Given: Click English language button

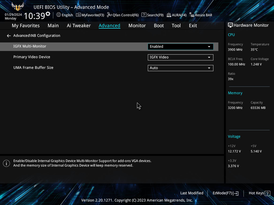Looking at the screenshot, I should (x=67, y=15).
